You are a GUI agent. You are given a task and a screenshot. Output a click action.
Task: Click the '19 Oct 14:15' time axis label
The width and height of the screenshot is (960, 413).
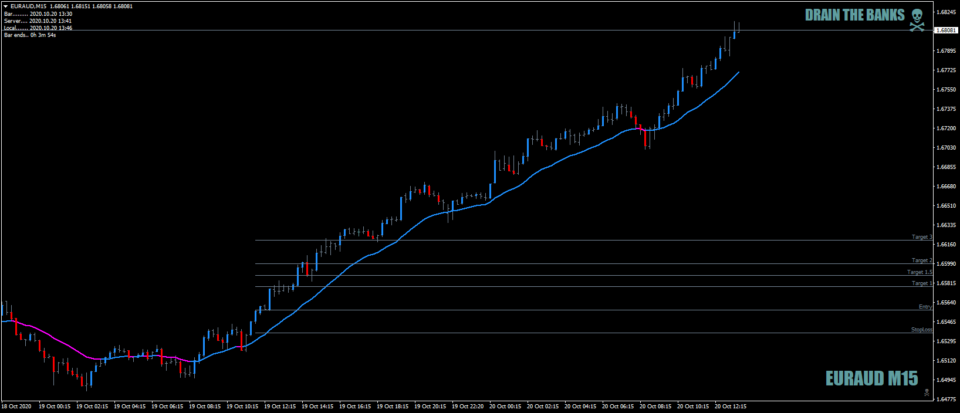click(x=317, y=407)
